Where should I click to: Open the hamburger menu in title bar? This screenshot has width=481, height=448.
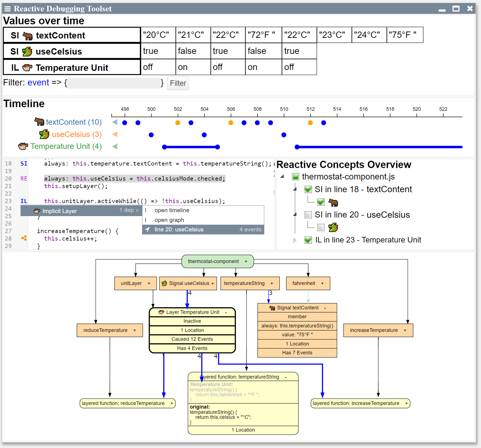(x=7, y=9)
